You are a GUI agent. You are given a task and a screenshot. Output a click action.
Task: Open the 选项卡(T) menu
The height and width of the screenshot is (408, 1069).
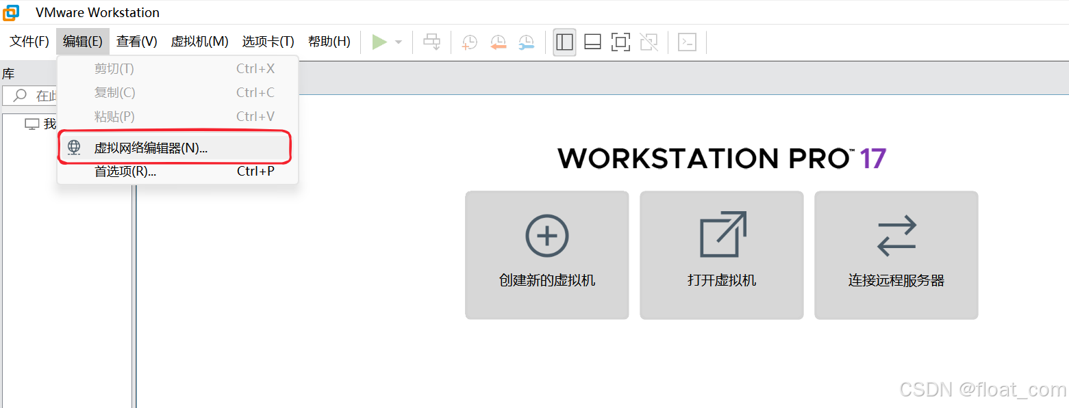(x=268, y=42)
